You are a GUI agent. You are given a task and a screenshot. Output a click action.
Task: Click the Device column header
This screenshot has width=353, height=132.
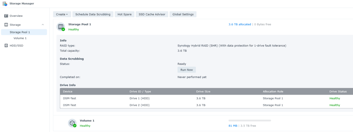(68, 91)
